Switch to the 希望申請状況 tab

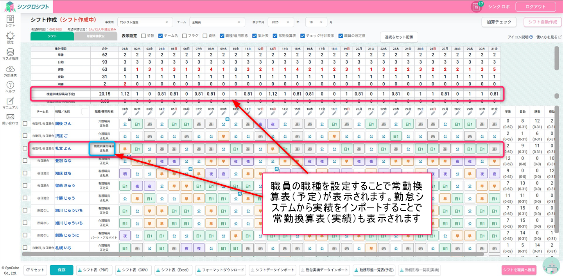coord(95,36)
